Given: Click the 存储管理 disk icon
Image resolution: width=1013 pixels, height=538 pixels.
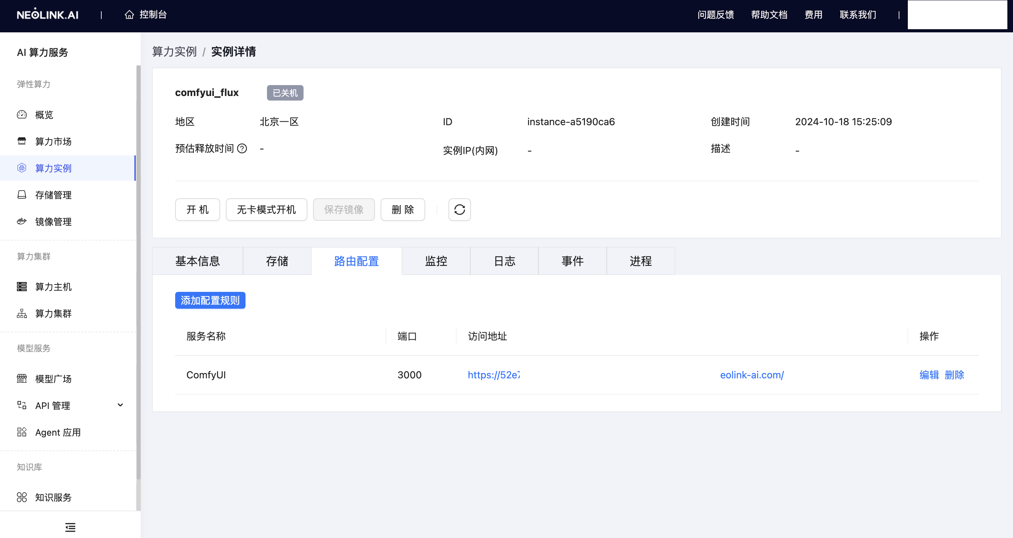Looking at the screenshot, I should point(21,195).
